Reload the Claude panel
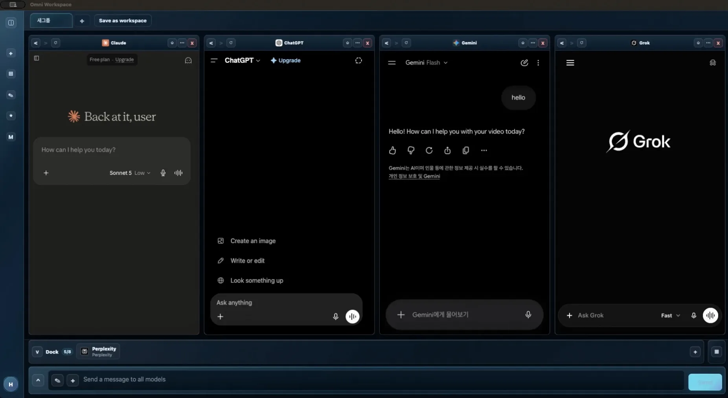The width and height of the screenshot is (728, 398). pyautogui.click(x=55, y=43)
